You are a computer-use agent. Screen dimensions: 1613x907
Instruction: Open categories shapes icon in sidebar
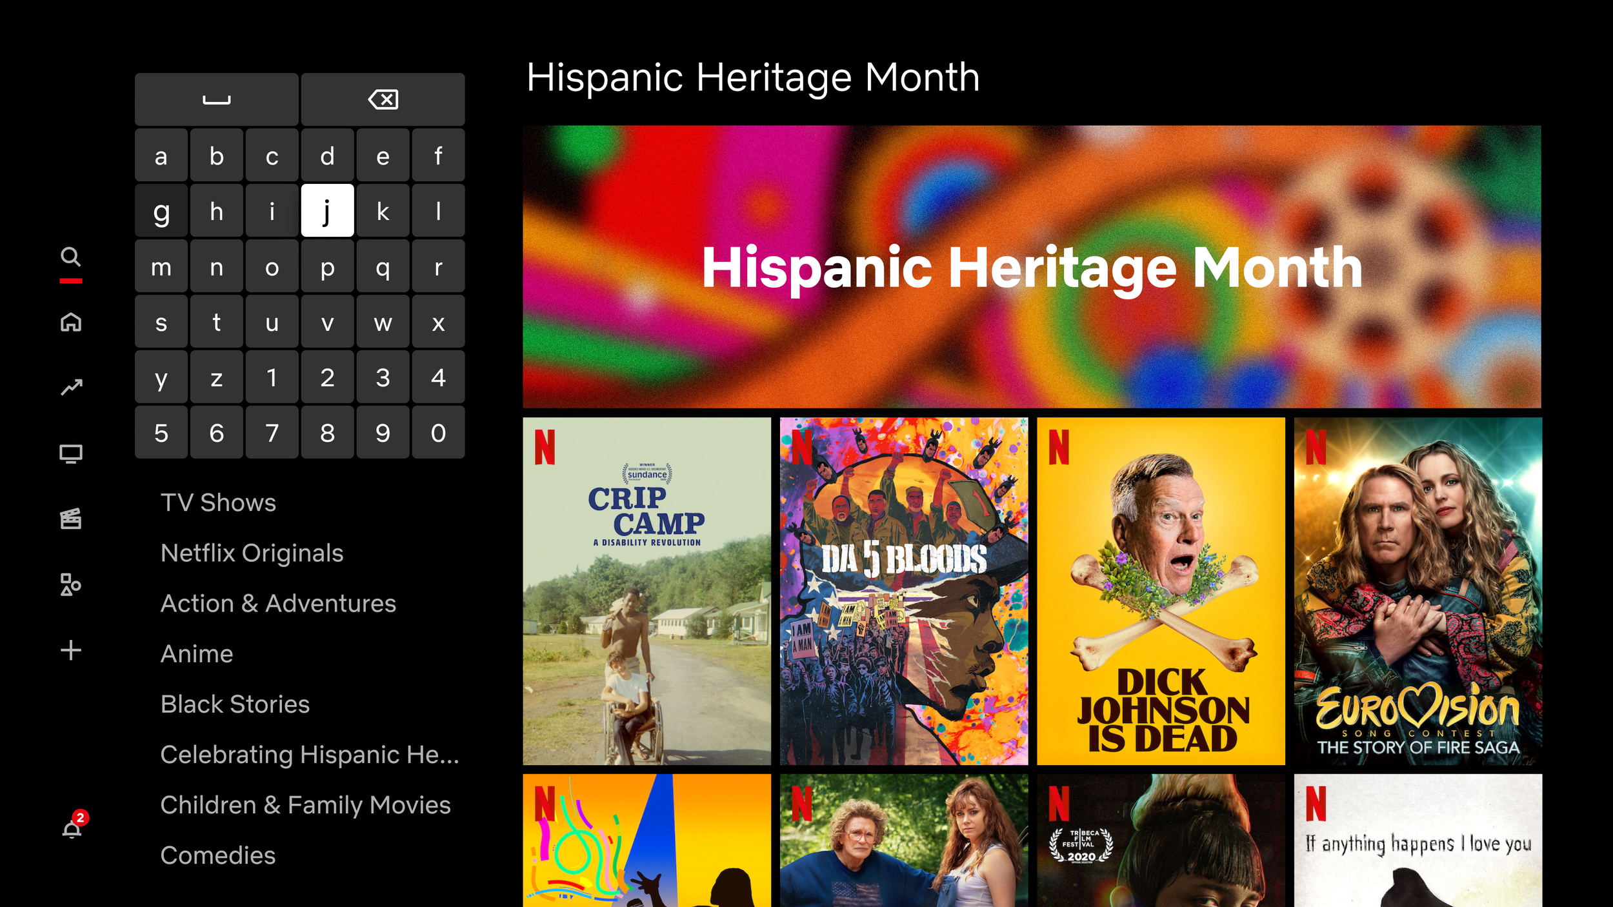(71, 584)
